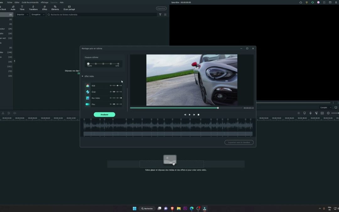Open the Transitions tab
339x212 pixels.
[33, 8]
